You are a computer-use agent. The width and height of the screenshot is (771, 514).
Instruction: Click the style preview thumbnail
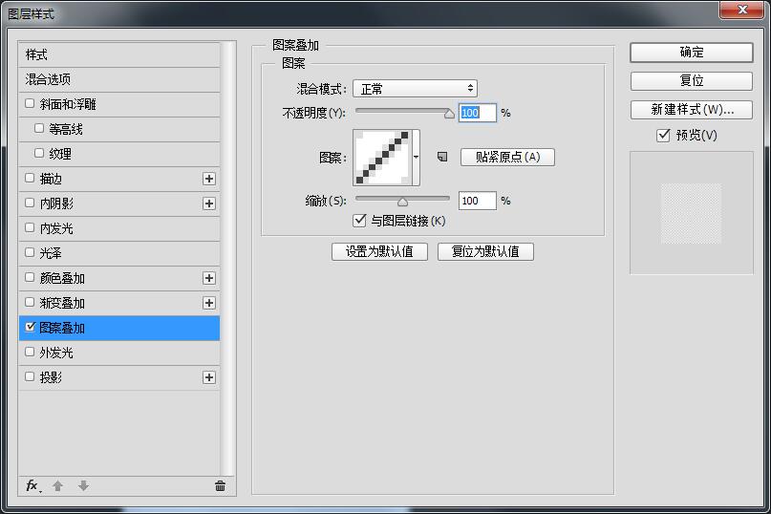coord(691,213)
